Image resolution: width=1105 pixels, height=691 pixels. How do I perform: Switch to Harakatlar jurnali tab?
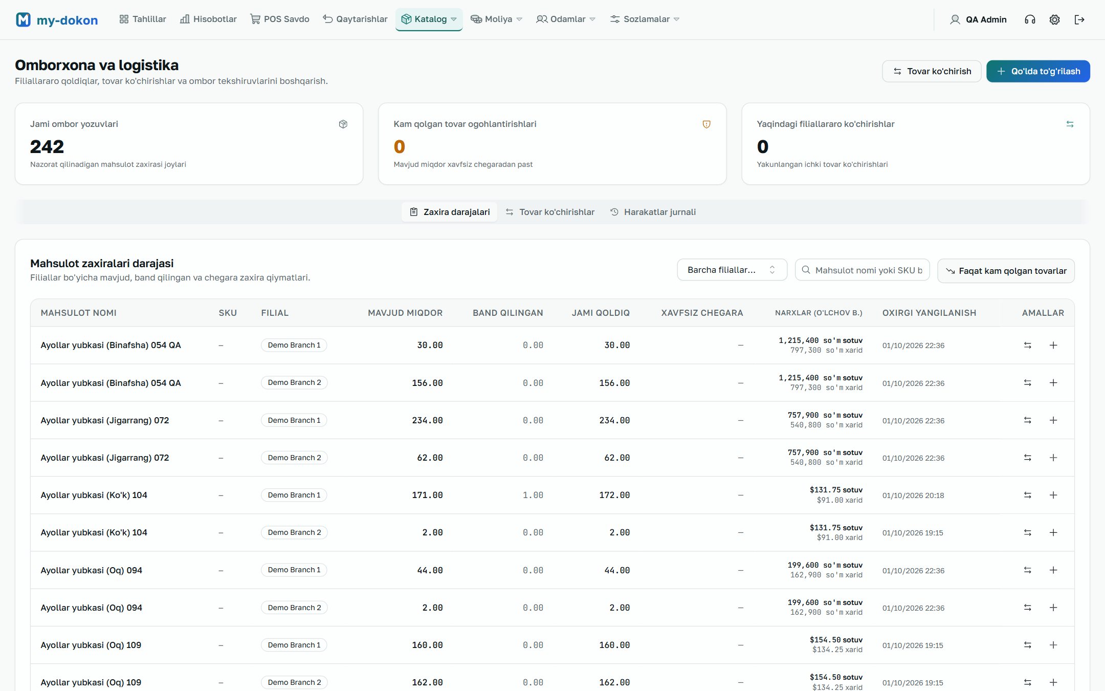(653, 212)
